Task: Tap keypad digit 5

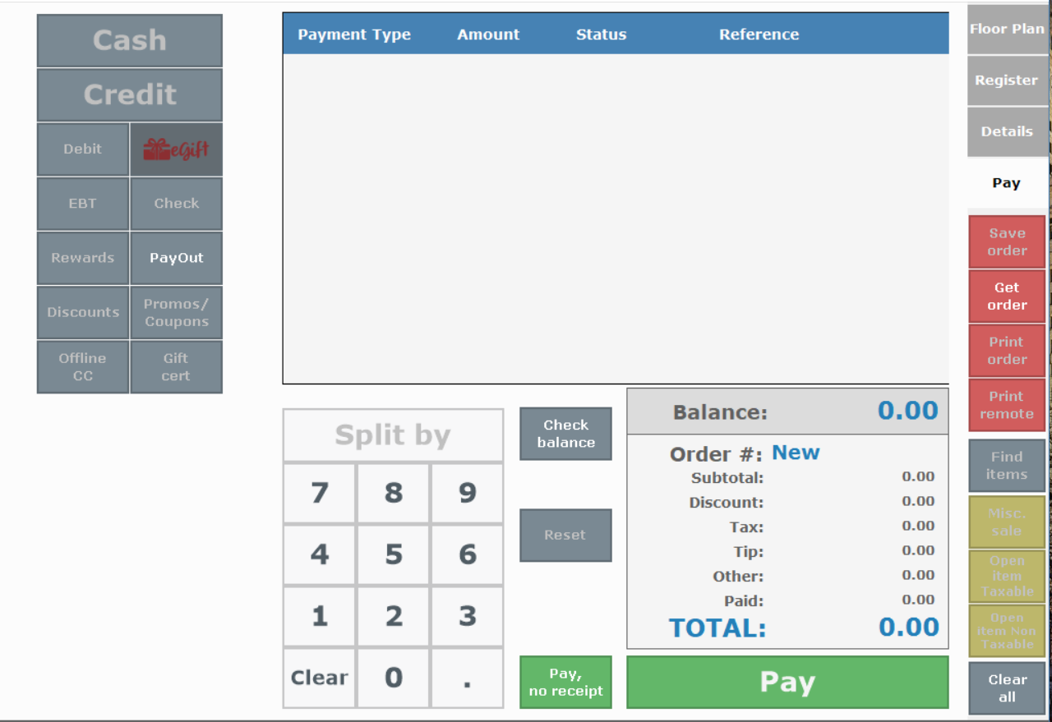Action: click(394, 554)
